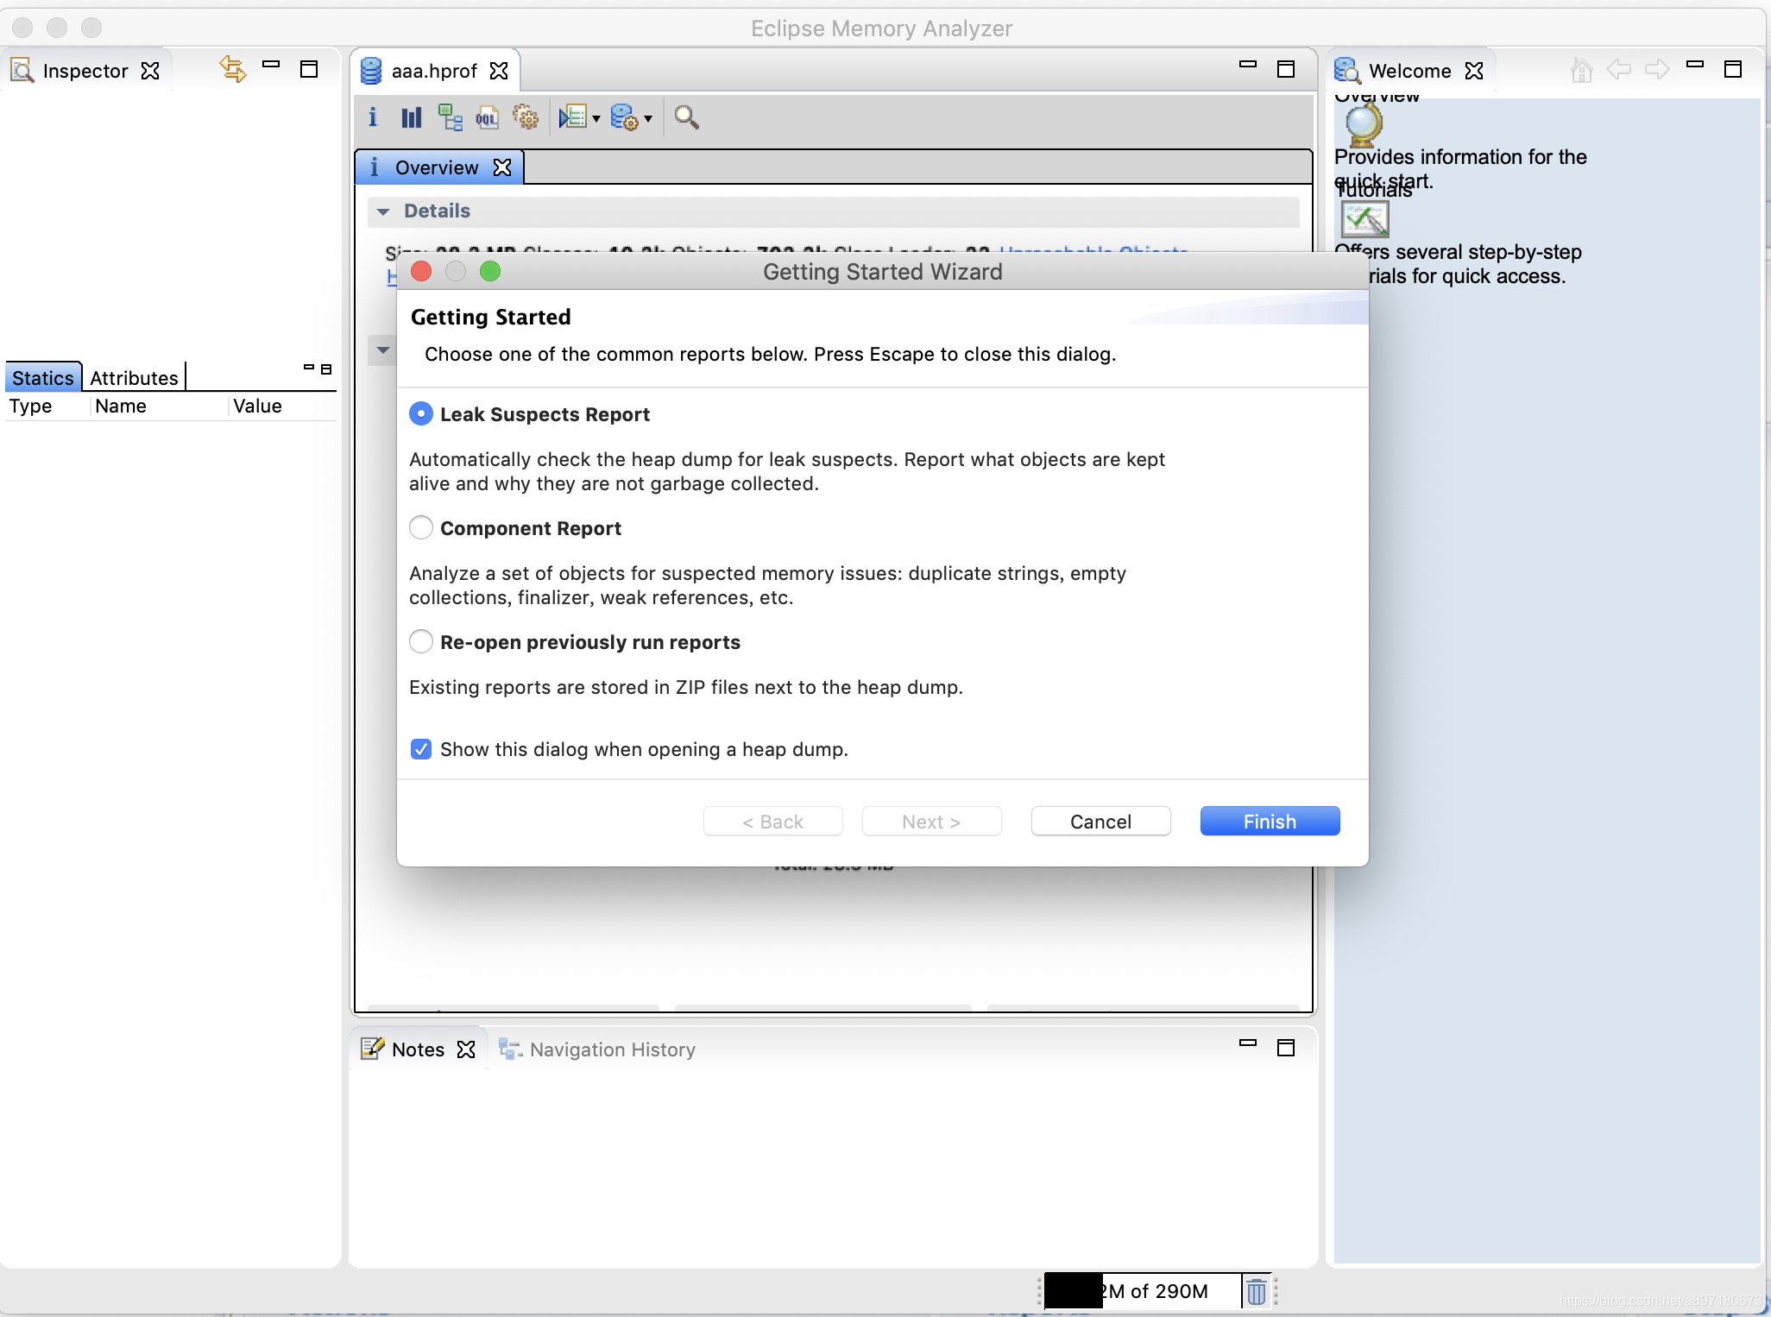Maximize the aaa.hprof editor area
Image resolution: width=1771 pixels, height=1317 pixels.
1286,69
